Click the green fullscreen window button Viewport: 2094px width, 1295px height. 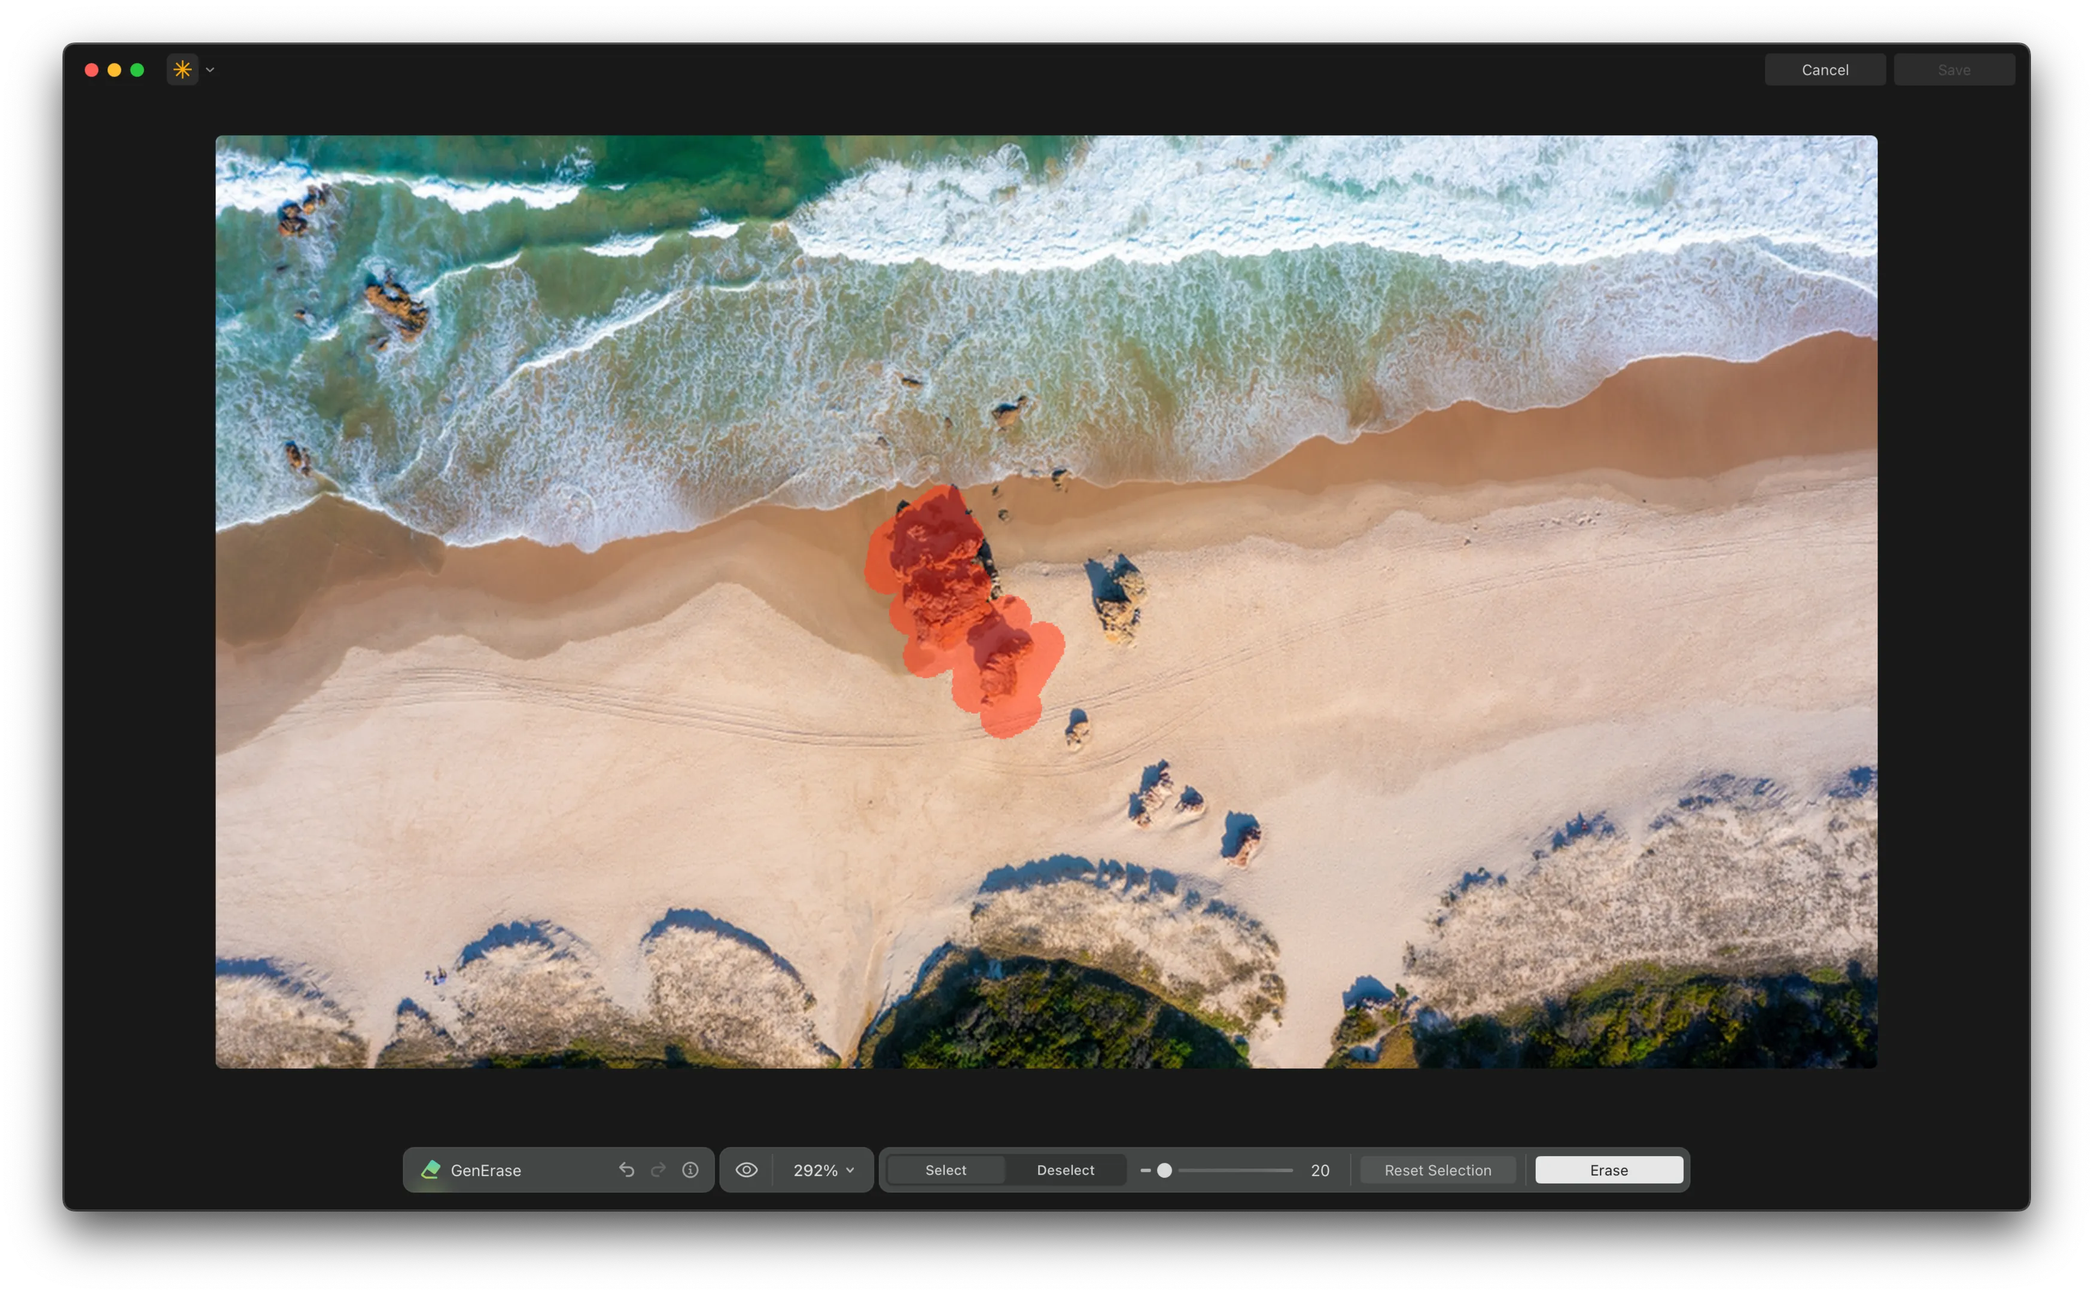click(x=137, y=70)
